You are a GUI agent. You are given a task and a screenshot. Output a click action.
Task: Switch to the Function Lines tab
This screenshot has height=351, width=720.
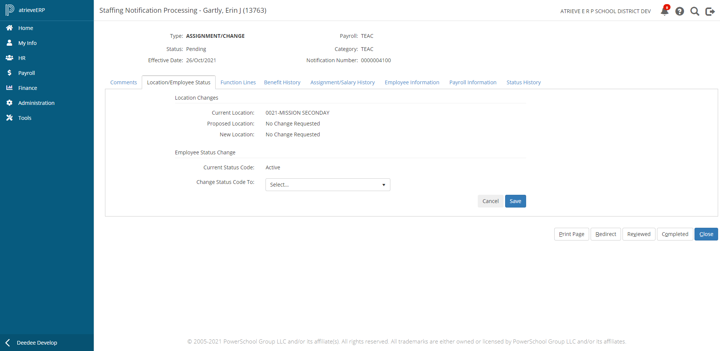tap(238, 82)
